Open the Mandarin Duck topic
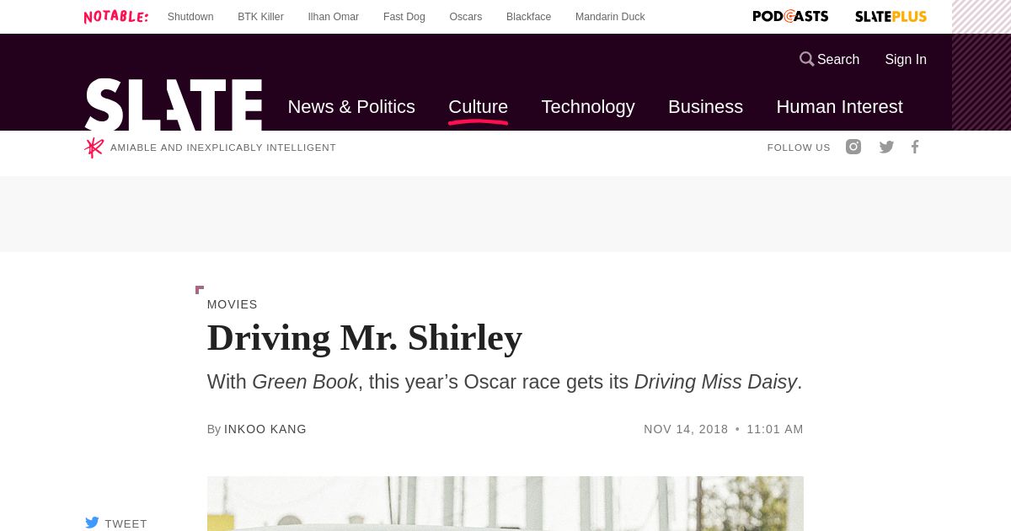 610,17
